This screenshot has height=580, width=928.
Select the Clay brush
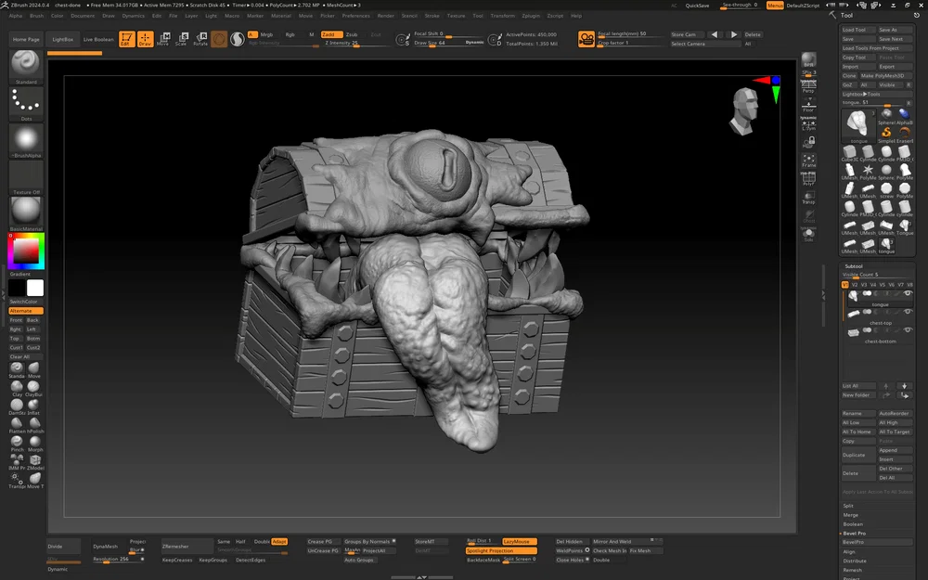coord(17,388)
